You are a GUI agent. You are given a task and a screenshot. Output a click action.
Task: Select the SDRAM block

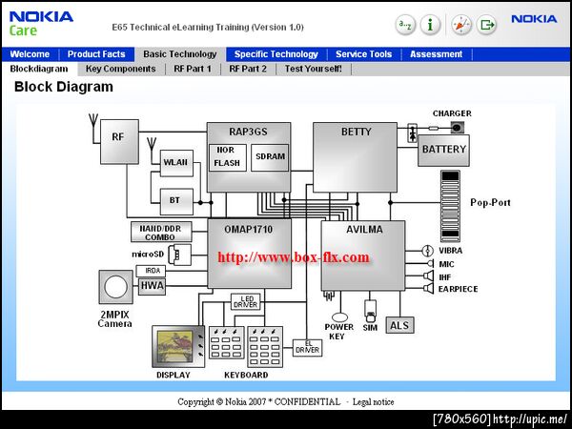pos(270,157)
